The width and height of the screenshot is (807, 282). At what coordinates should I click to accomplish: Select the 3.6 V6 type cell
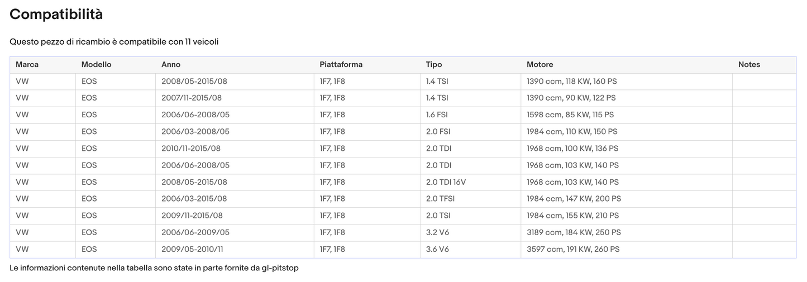pos(437,249)
